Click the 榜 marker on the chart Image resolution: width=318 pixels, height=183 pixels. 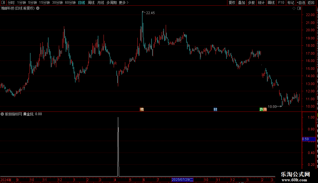pos(142,109)
